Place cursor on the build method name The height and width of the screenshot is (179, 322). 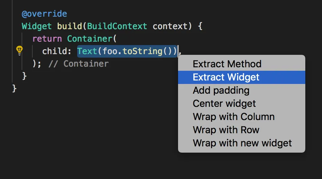(70, 26)
